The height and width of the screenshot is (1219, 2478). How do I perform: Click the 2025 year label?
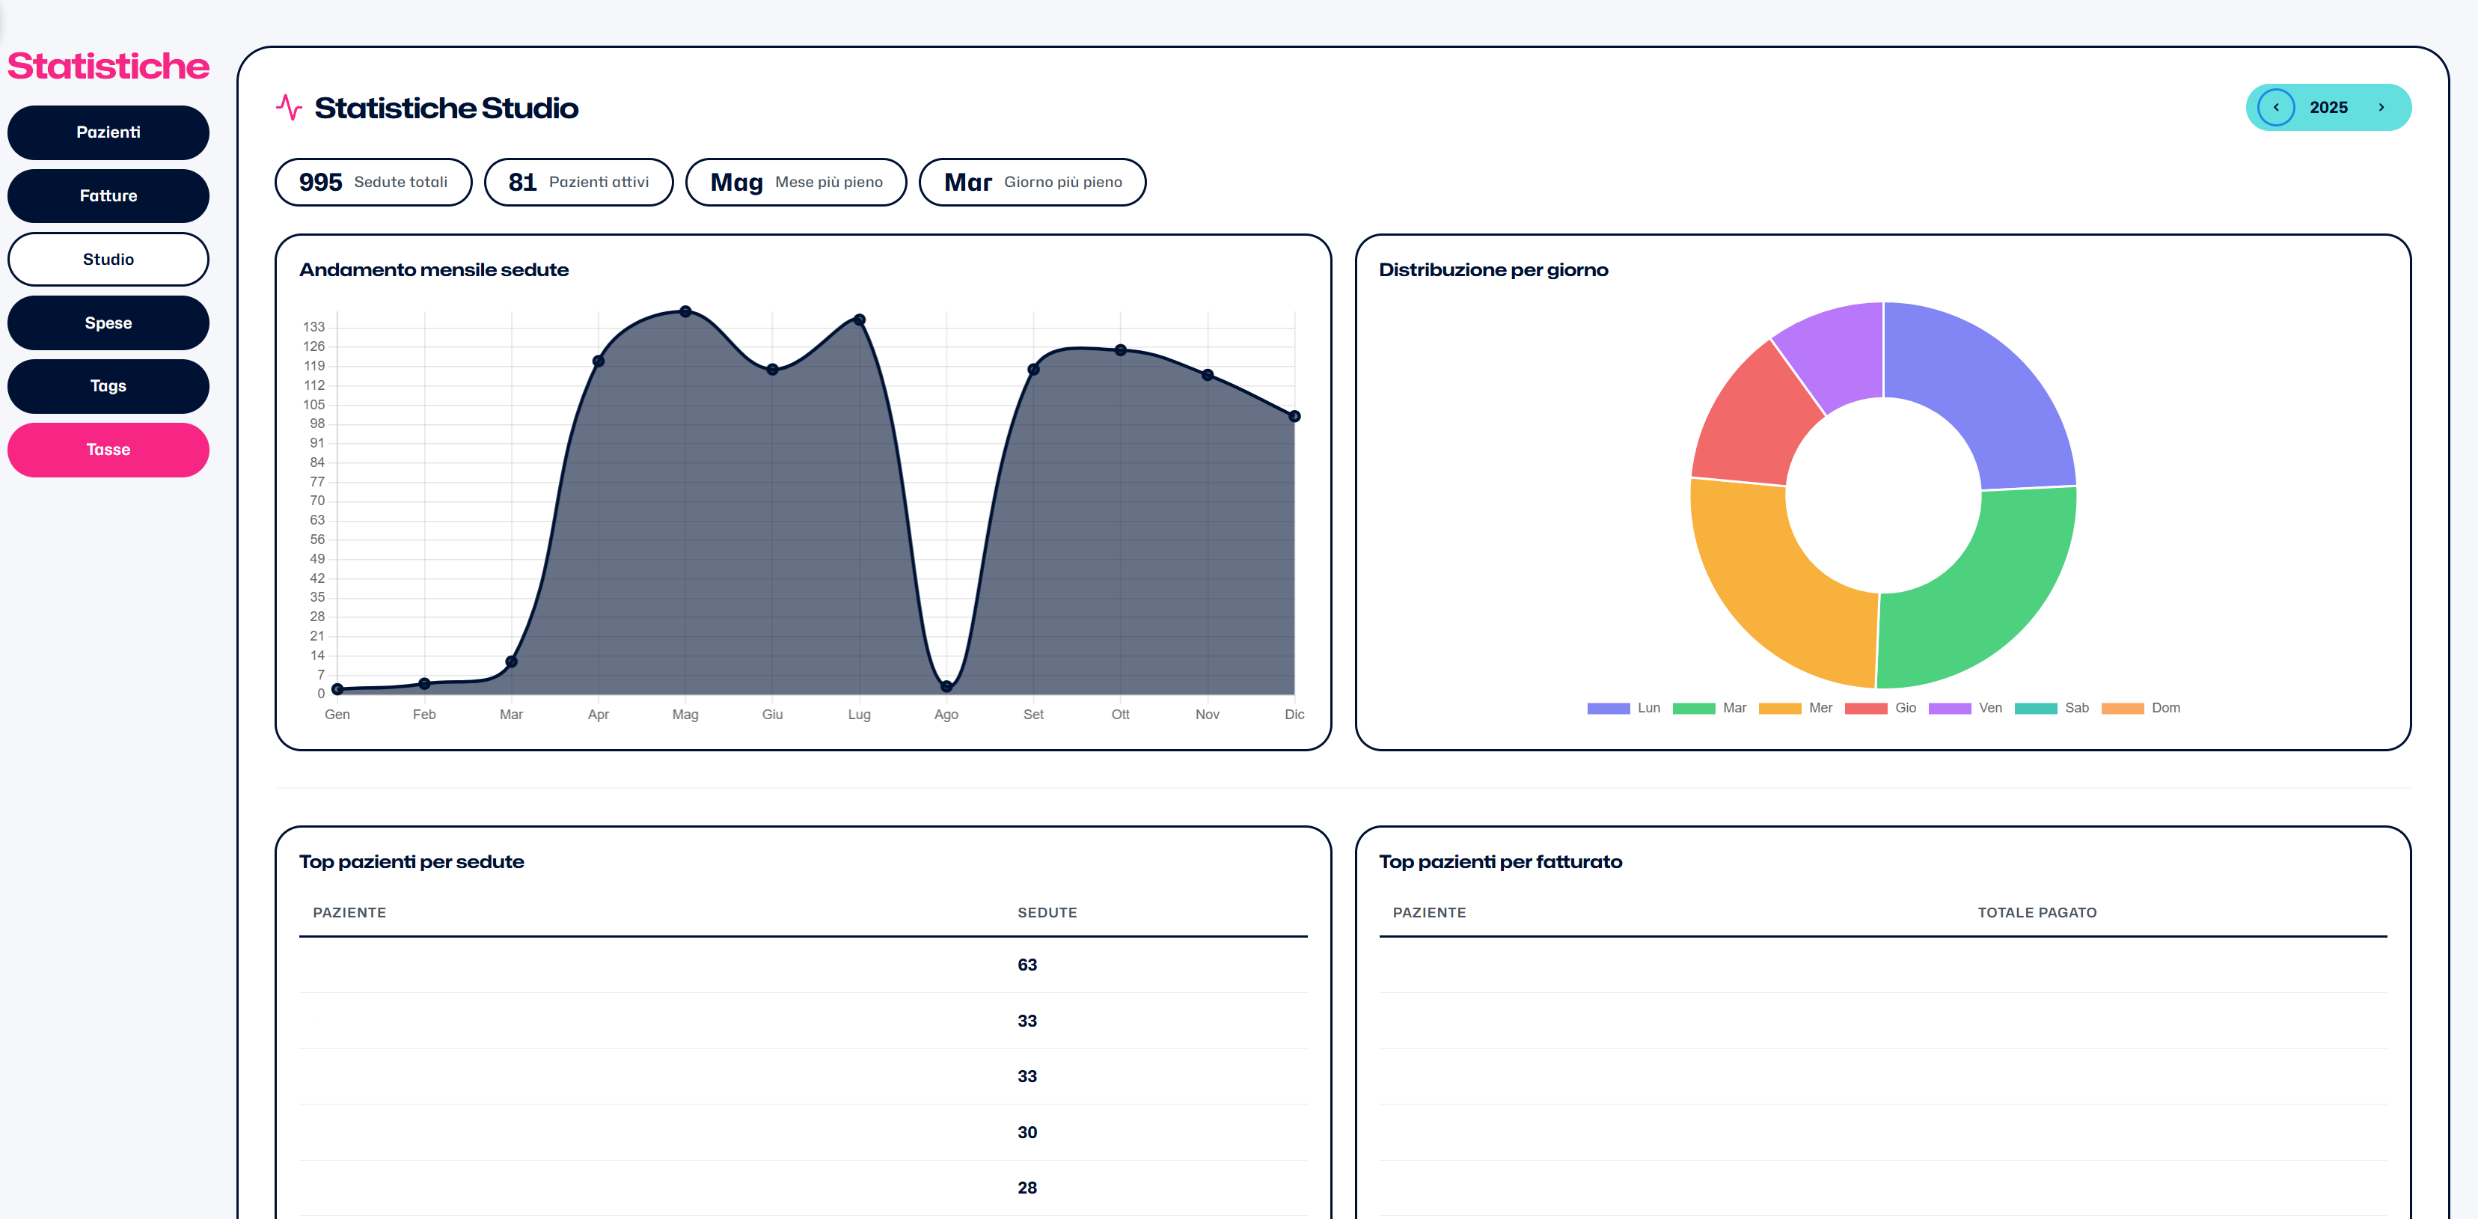coord(2328,107)
